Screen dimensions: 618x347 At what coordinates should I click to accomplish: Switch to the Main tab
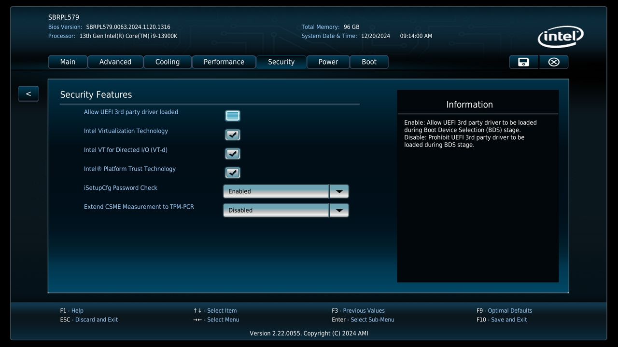click(68, 62)
